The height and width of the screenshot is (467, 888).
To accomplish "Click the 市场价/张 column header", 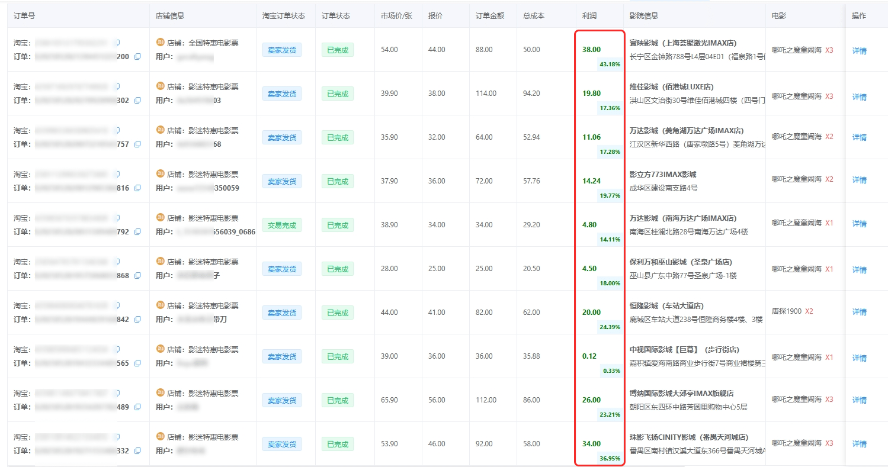I will (396, 16).
